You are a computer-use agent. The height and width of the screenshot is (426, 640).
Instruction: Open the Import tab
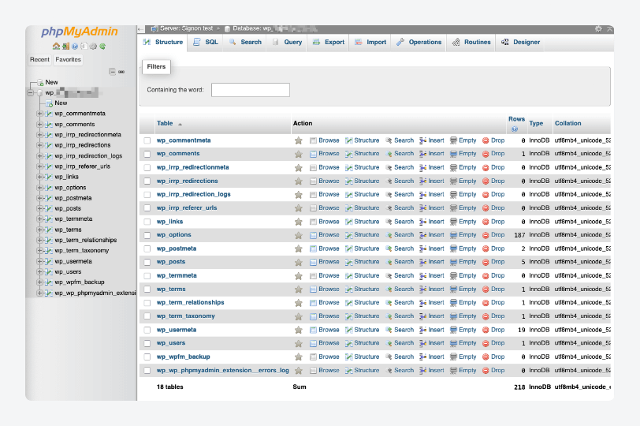pos(370,42)
